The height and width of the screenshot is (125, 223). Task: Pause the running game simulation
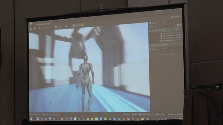click(74, 25)
